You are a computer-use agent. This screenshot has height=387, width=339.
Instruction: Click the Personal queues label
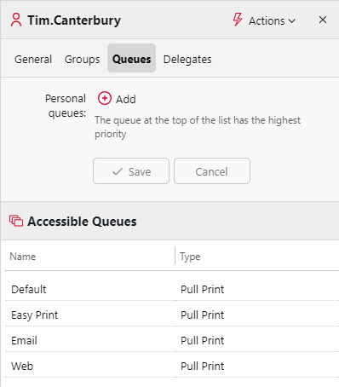[x=66, y=106]
